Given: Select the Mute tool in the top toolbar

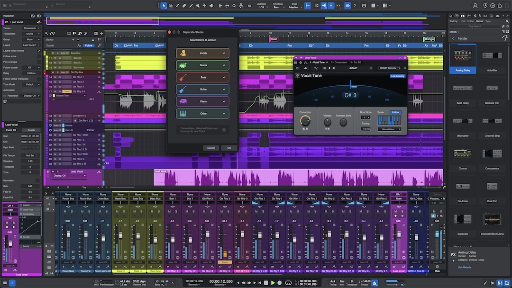Looking at the screenshot, I should tap(198, 6).
